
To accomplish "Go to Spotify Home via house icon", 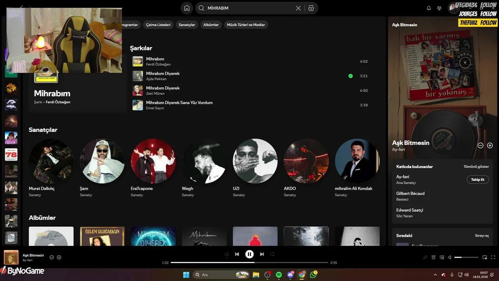I will 187,8.
